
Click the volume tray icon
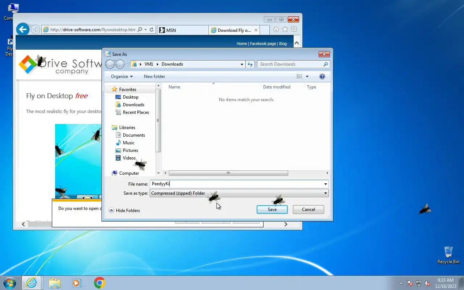tap(427, 283)
